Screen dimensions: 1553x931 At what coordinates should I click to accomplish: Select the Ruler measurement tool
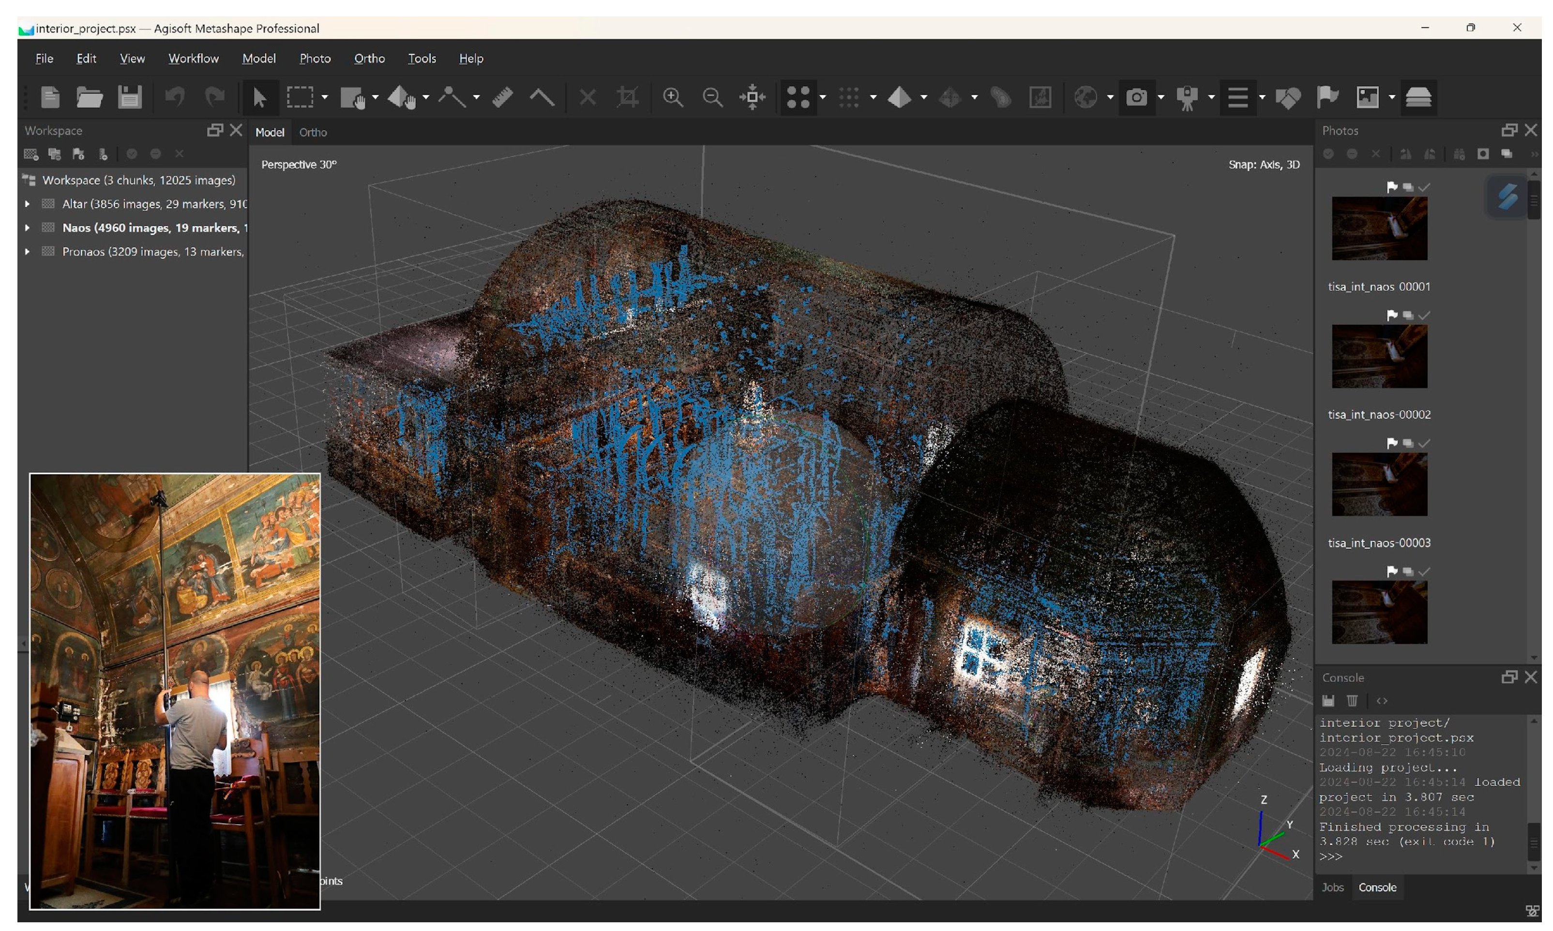tap(503, 97)
